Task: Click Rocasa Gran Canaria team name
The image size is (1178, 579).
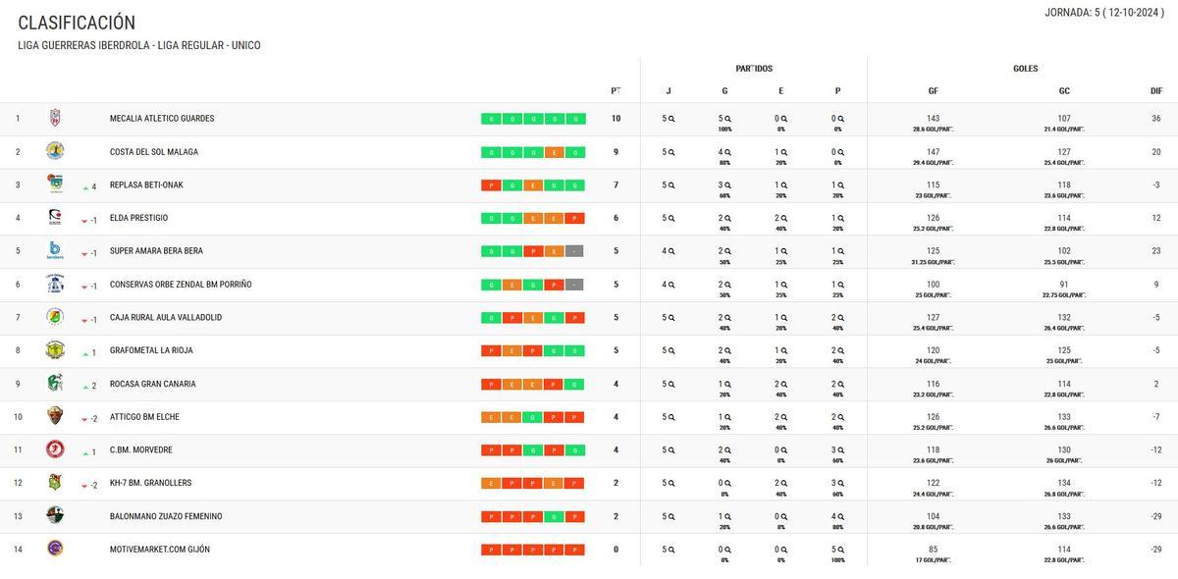Action: tap(152, 384)
